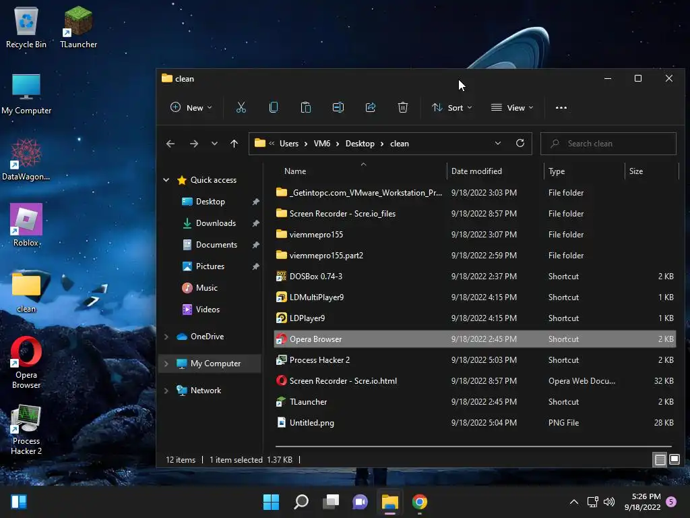Open clock and date in taskbar
Viewport: 690px width, 518px height.
(x=642, y=502)
